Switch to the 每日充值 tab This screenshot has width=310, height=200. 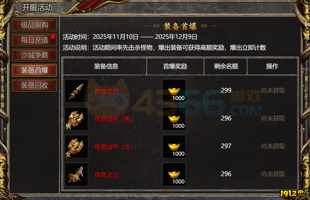tap(34, 40)
